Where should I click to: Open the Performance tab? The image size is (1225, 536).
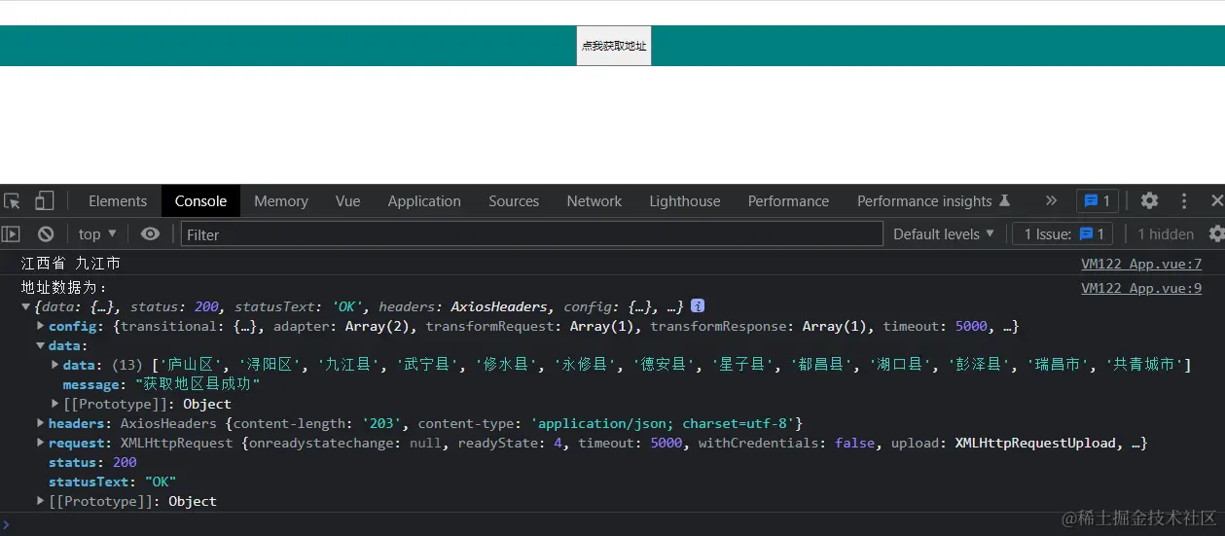(788, 201)
